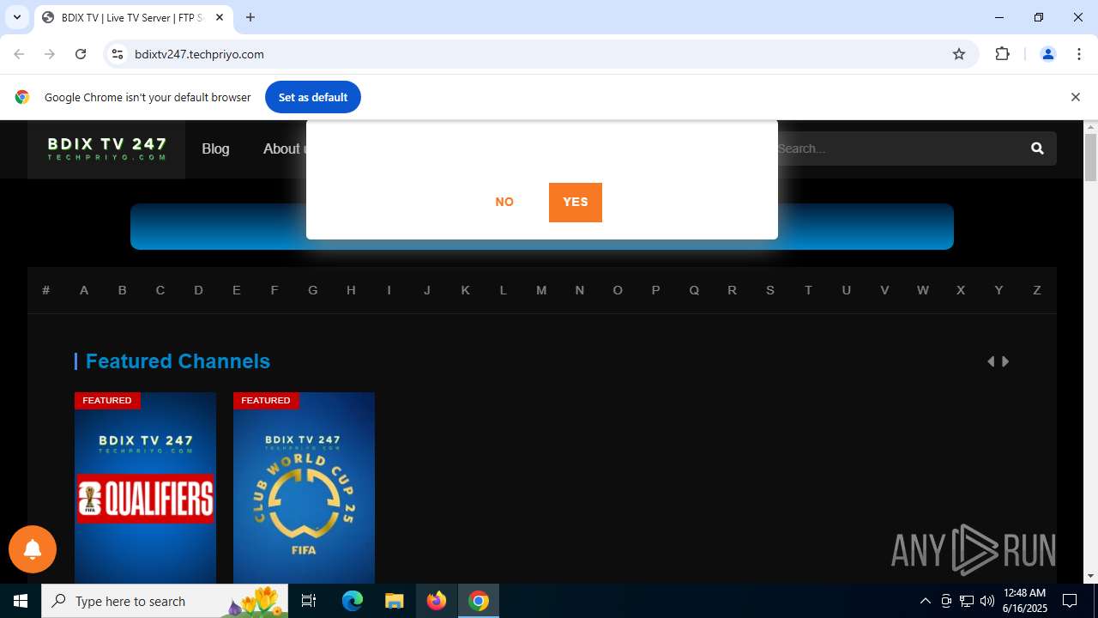
Task: Open the FIFA Qualifiers featured channel
Action: pos(145,488)
